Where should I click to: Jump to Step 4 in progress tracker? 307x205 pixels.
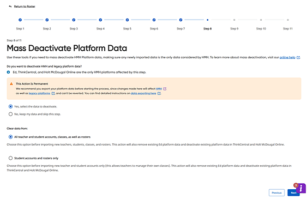coord(100,20)
